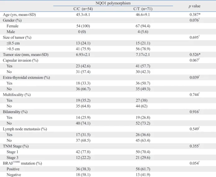Click the cell '14 (25.9)'
Screen dimensions: 216x177
tap(83, 118)
